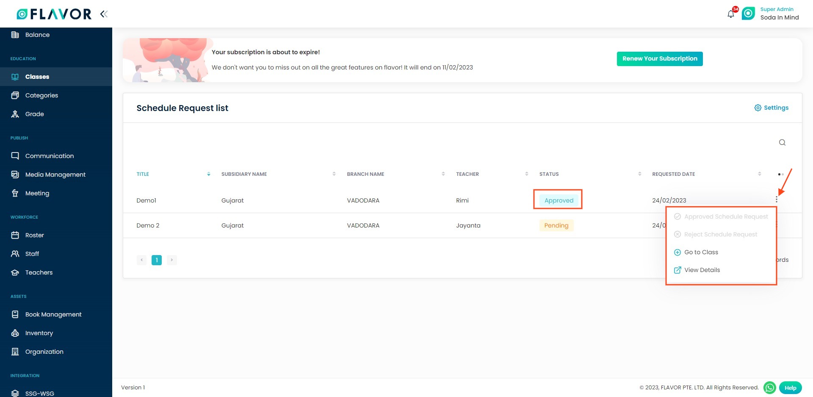Open Categories in the sidebar
The height and width of the screenshot is (397, 813).
coord(56,95)
